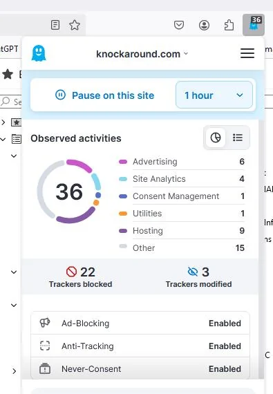Click the bookmarks menu list icon in sidebar
The height and width of the screenshot is (394, 273).
pyautogui.click(x=17, y=139)
